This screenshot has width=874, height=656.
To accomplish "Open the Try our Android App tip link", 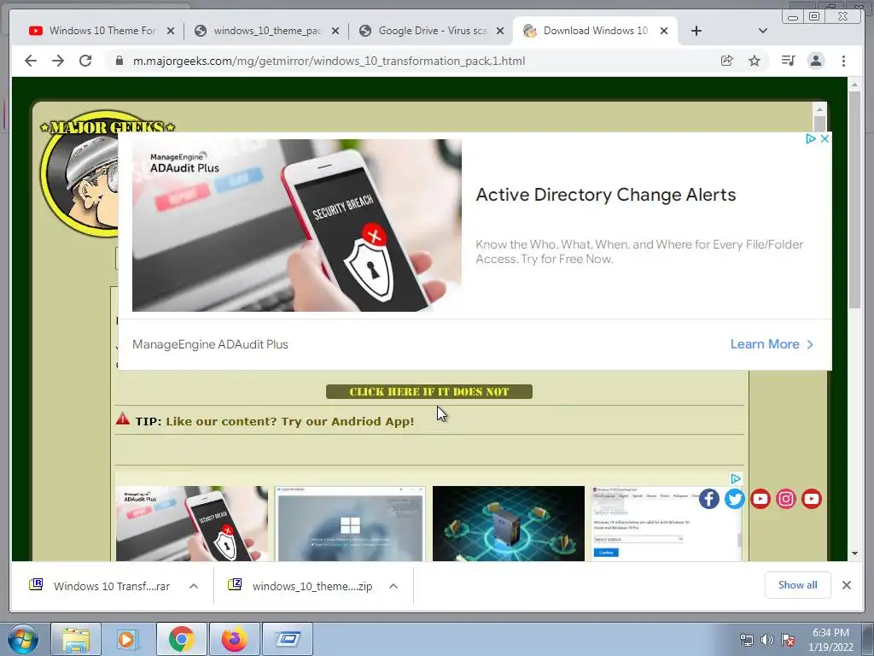I will tap(290, 421).
